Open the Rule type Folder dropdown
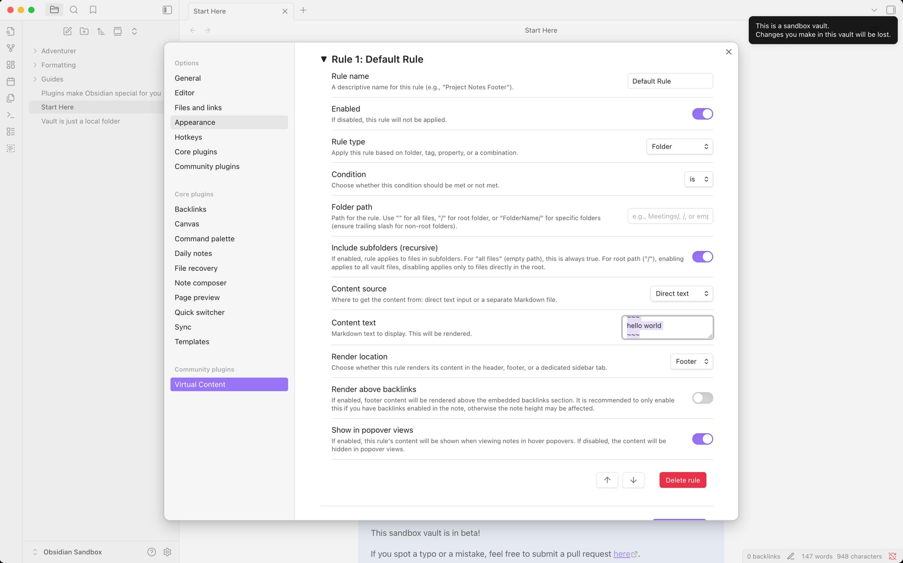 (x=679, y=147)
